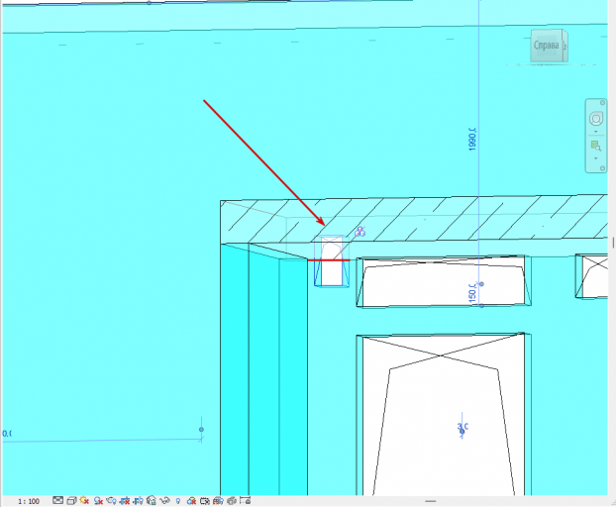This screenshot has width=616, height=507.
Task: Reveal constraints in the view
Action: tap(245, 501)
